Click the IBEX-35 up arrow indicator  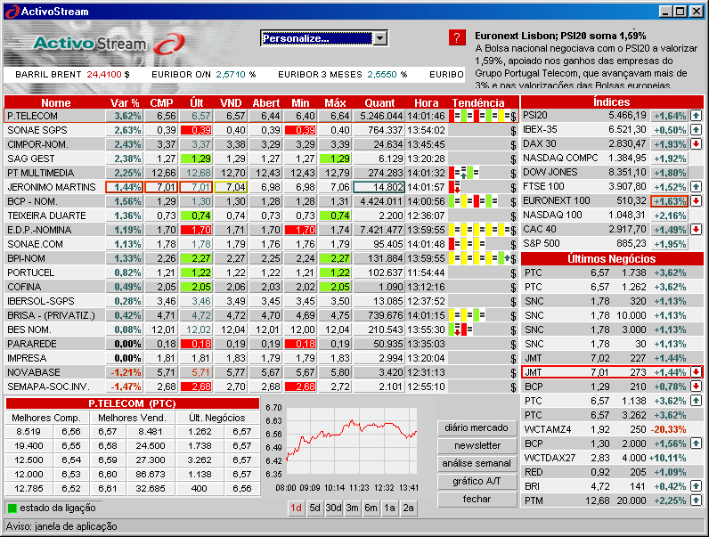pos(696,130)
